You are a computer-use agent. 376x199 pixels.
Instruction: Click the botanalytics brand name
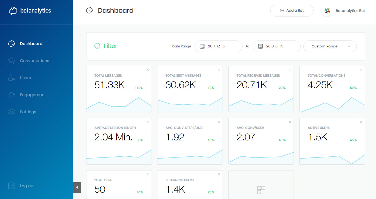point(35,11)
